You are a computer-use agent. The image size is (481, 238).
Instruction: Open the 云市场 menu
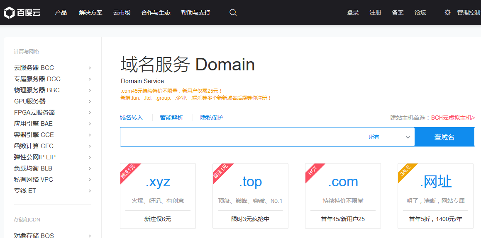122,12
